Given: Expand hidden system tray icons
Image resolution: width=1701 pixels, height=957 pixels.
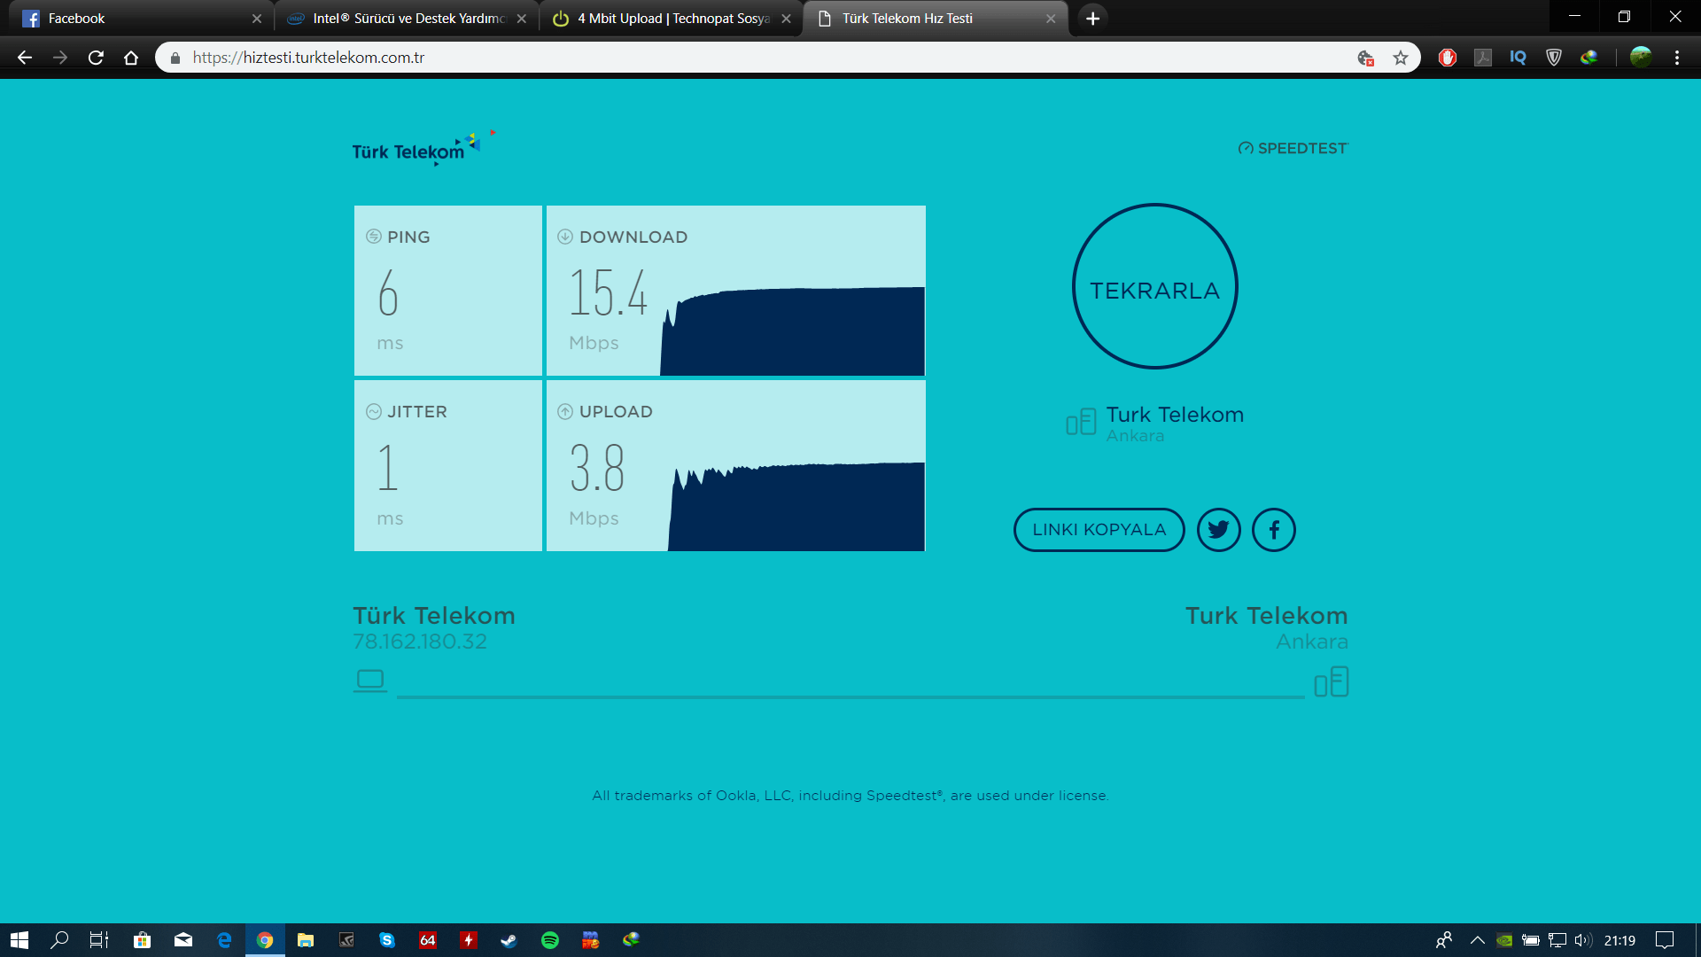Looking at the screenshot, I should [1477, 940].
